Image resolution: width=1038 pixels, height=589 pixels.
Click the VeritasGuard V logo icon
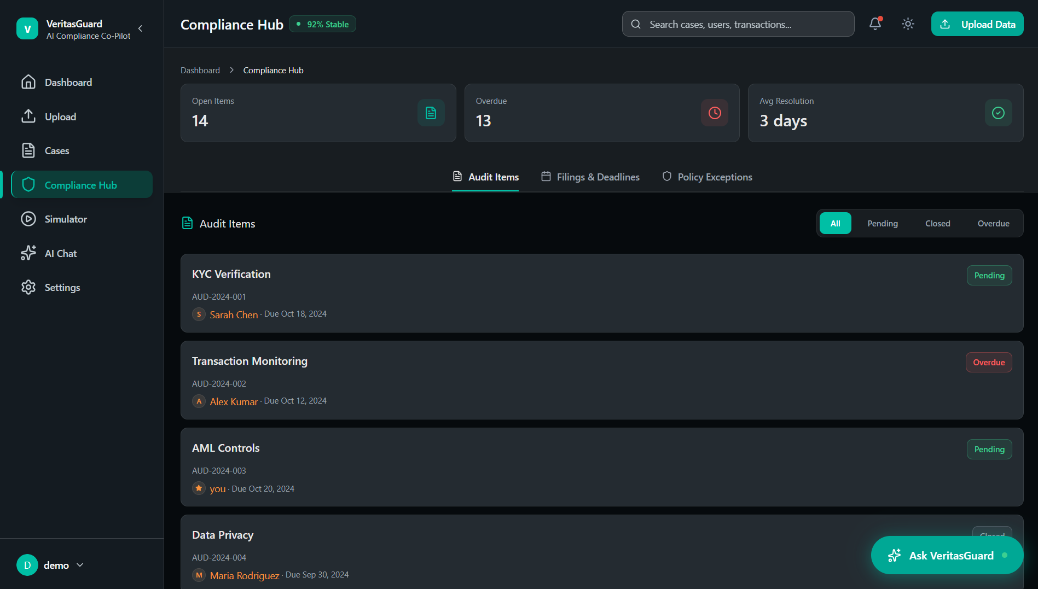pyautogui.click(x=27, y=28)
